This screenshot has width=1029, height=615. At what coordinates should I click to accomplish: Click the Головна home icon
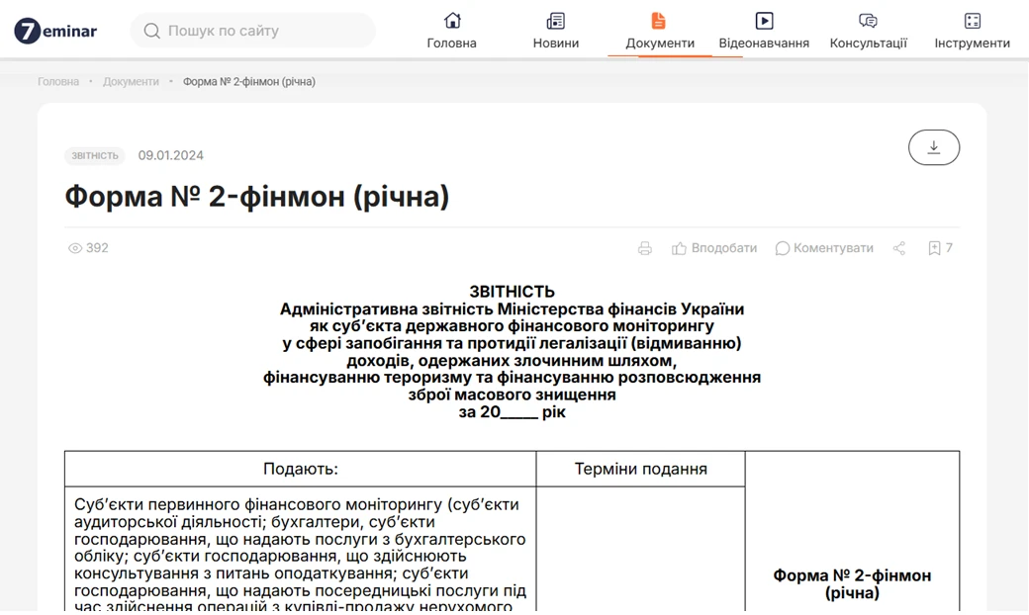tap(451, 18)
